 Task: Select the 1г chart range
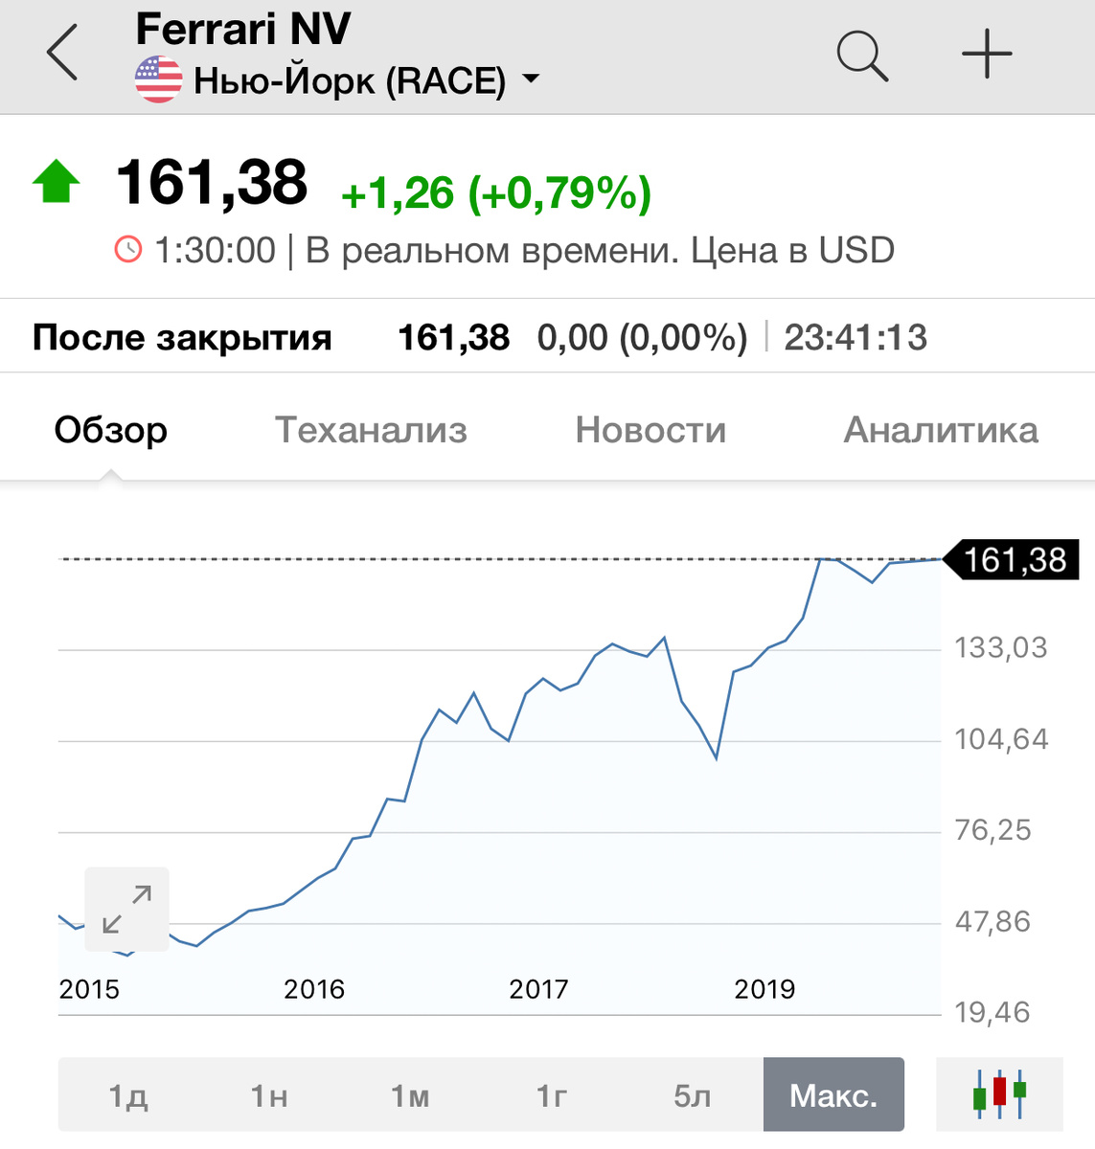point(552,1094)
